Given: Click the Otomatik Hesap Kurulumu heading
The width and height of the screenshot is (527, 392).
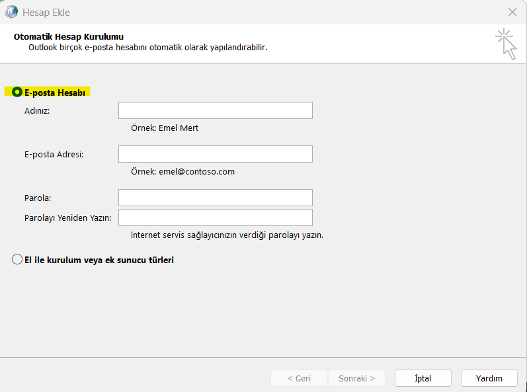Looking at the screenshot, I should tap(69, 36).
